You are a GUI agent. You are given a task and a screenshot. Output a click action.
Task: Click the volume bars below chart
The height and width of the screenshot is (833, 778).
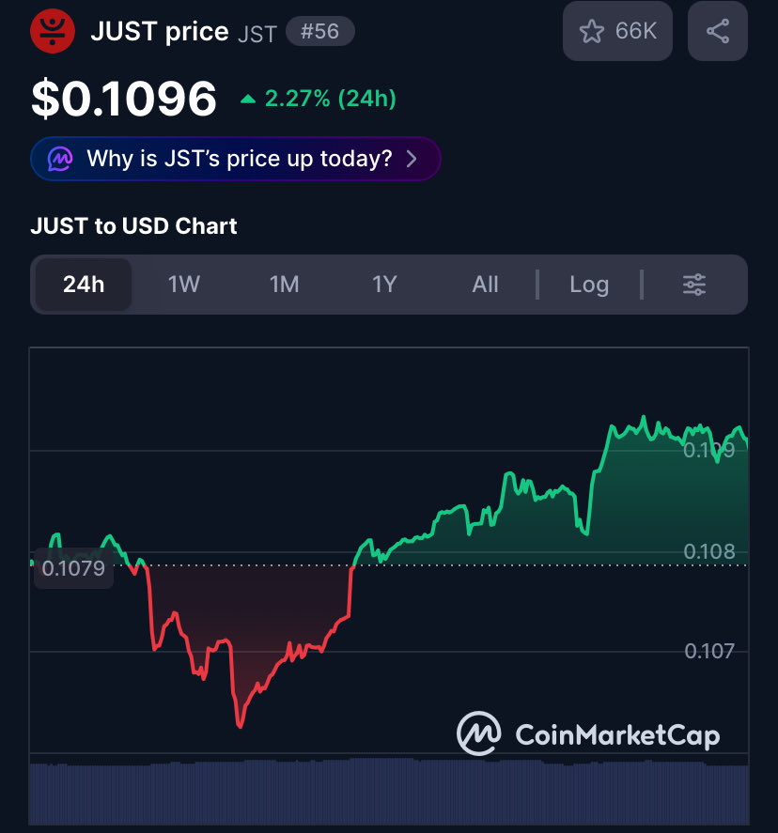(389, 792)
